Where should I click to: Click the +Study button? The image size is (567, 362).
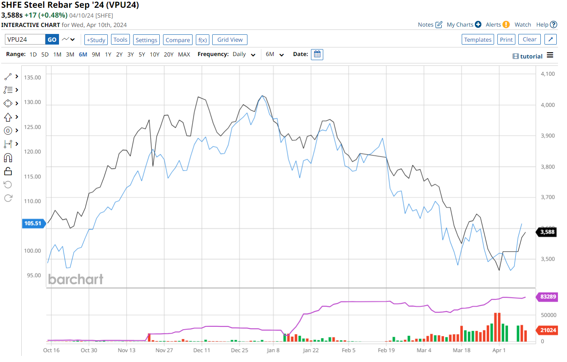96,40
